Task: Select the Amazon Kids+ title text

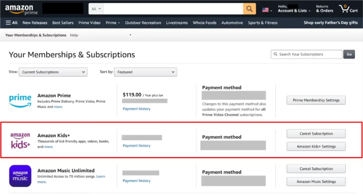Action: [x=54, y=135]
